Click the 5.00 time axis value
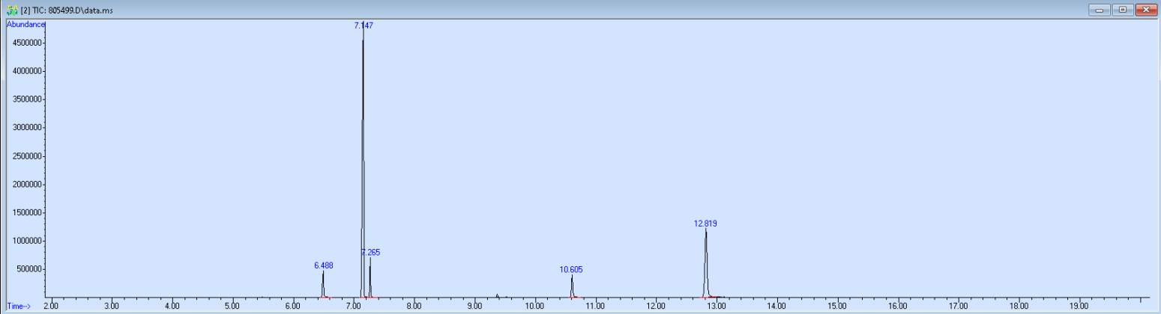 pyautogui.click(x=232, y=306)
